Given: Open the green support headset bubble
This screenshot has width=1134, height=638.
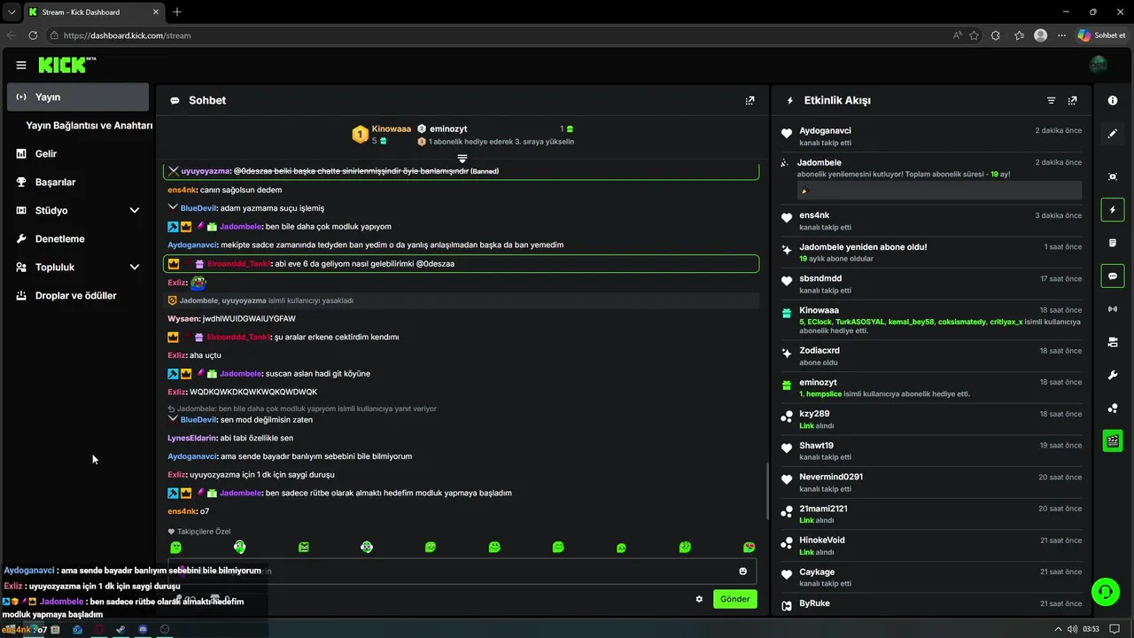Looking at the screenshot, I should [x=1106, y=591].
